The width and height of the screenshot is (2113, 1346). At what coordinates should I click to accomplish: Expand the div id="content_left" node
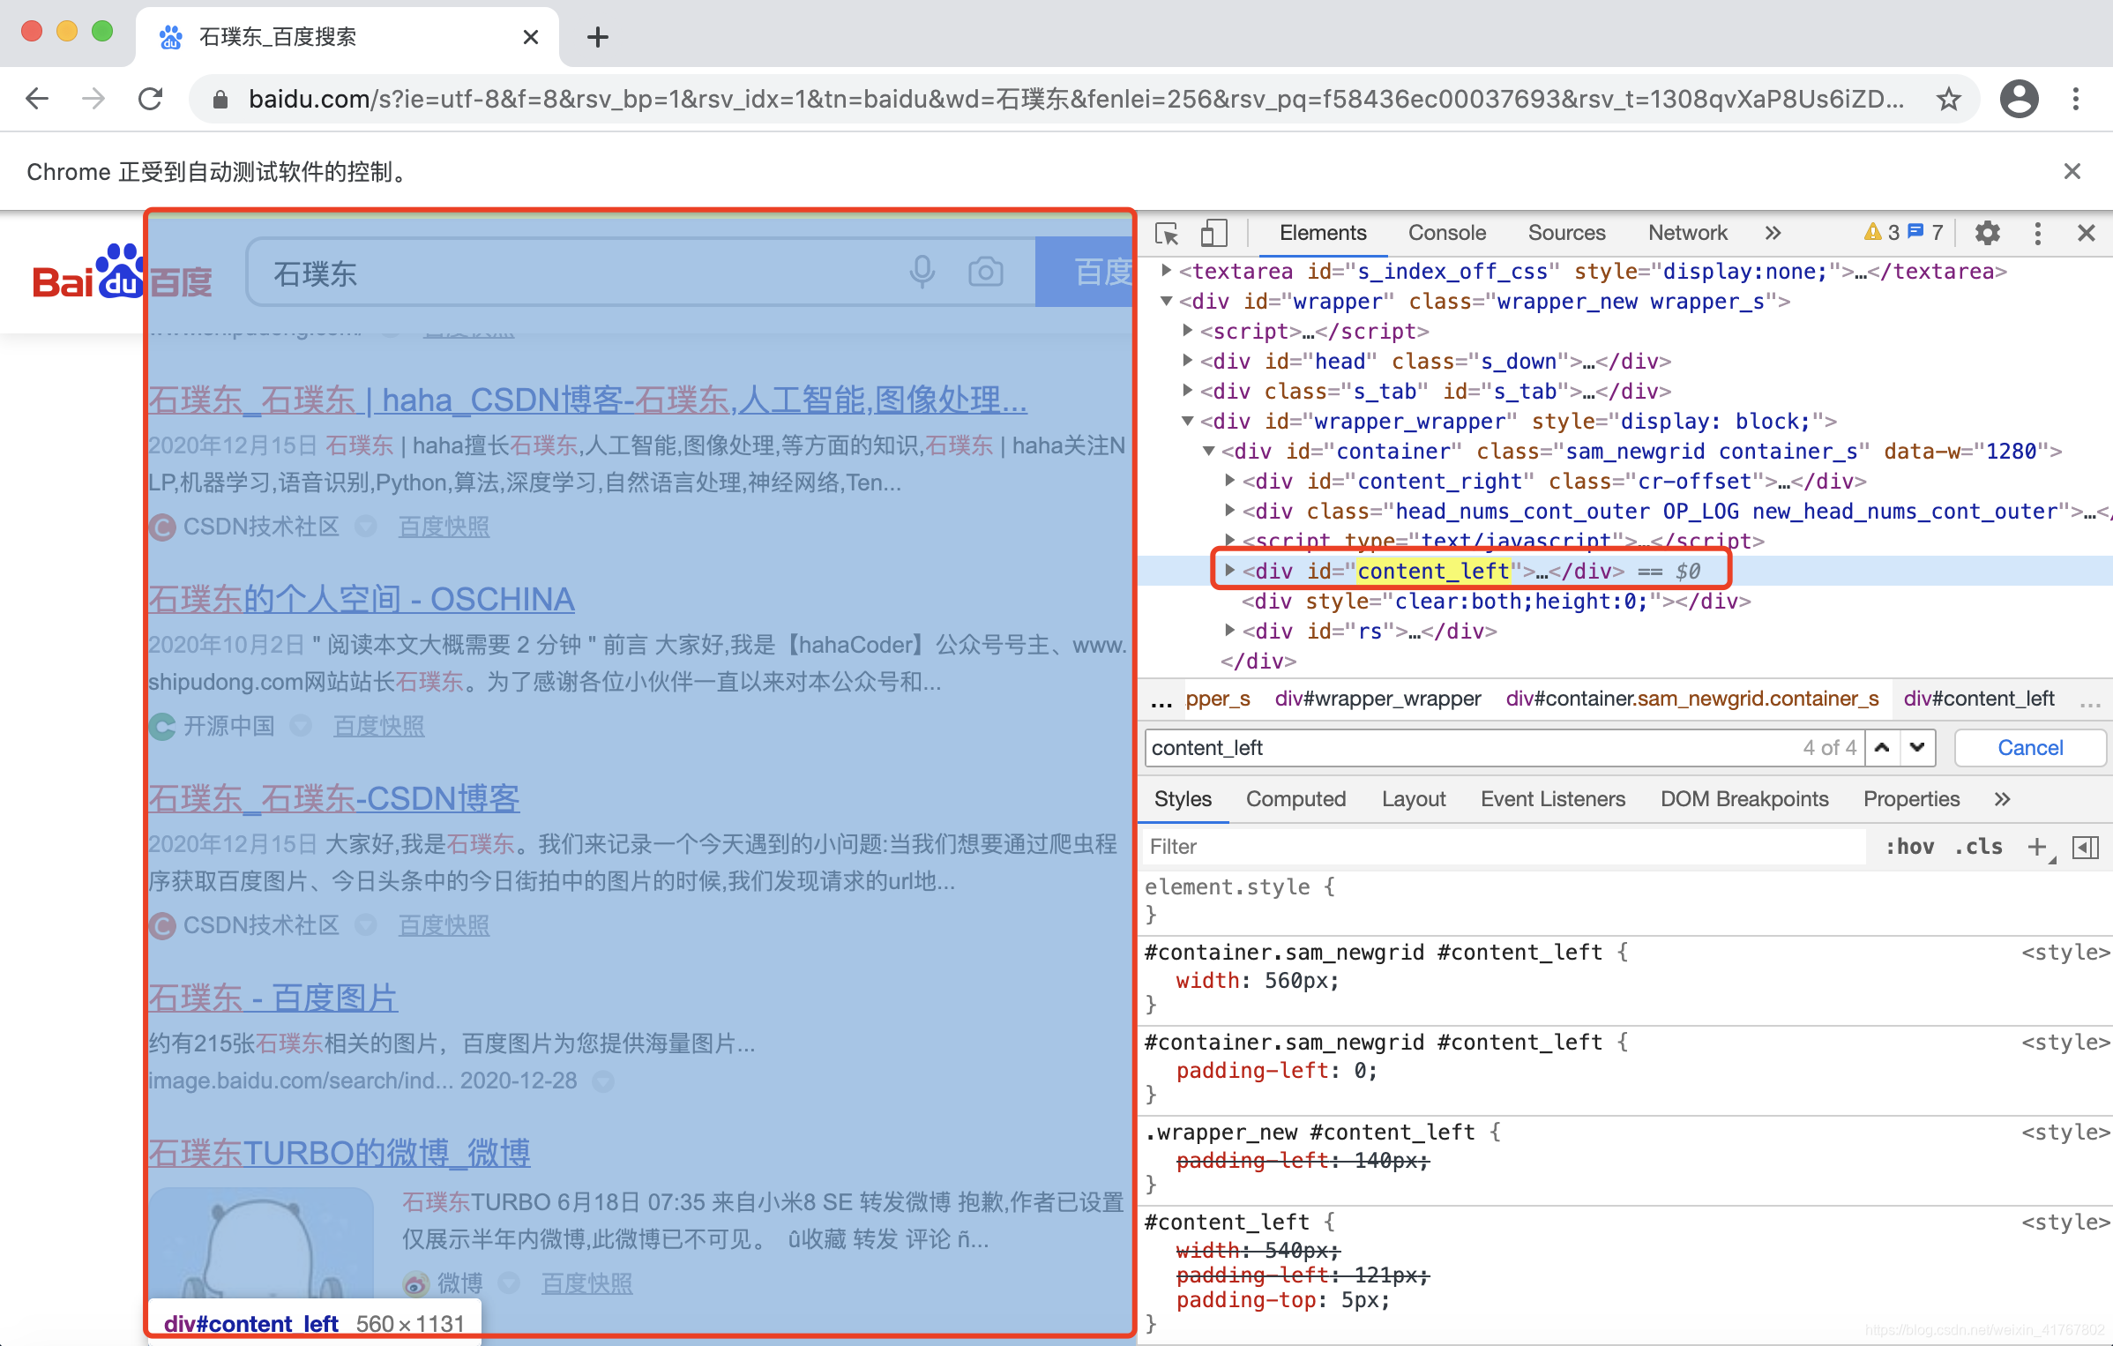1230,571
